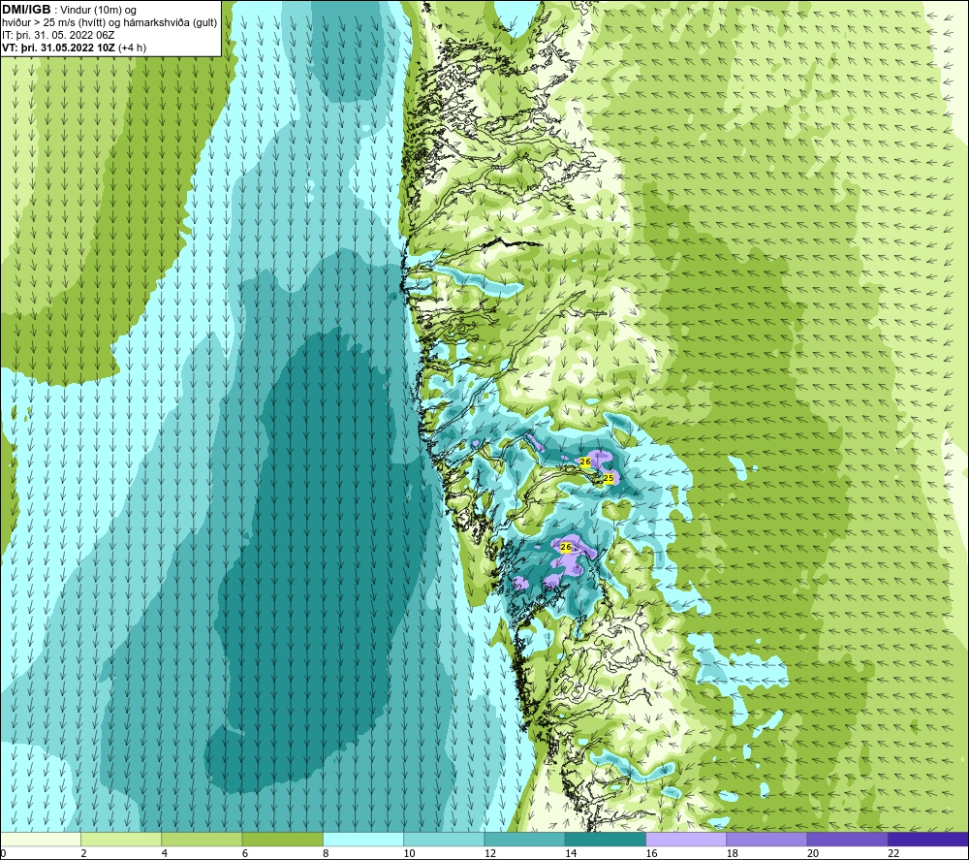The height and width of the screenshot is (860, 969).
Task: Pick the light cyan 8–10 legend swatch
Action: [x=363, y=839]
